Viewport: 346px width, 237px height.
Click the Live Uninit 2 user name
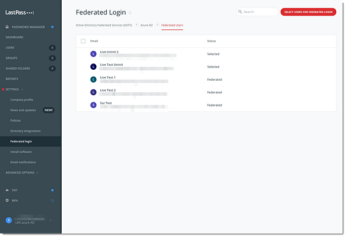click(x=109, y=52)
